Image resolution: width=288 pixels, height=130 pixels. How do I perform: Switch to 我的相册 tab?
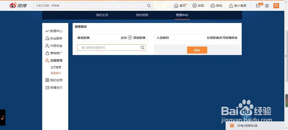tap(142, 15)
